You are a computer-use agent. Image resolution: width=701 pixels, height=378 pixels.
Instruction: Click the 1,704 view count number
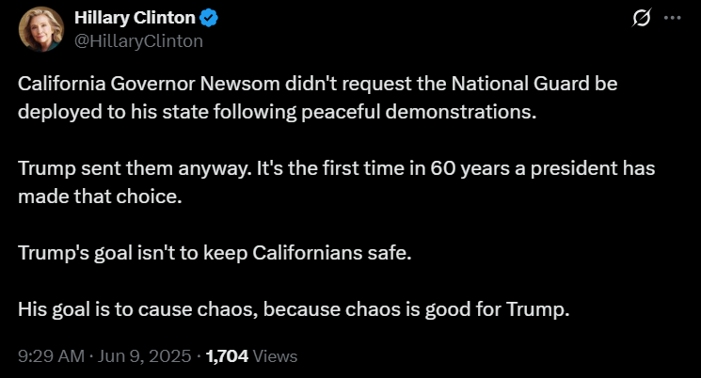[225, 356]
